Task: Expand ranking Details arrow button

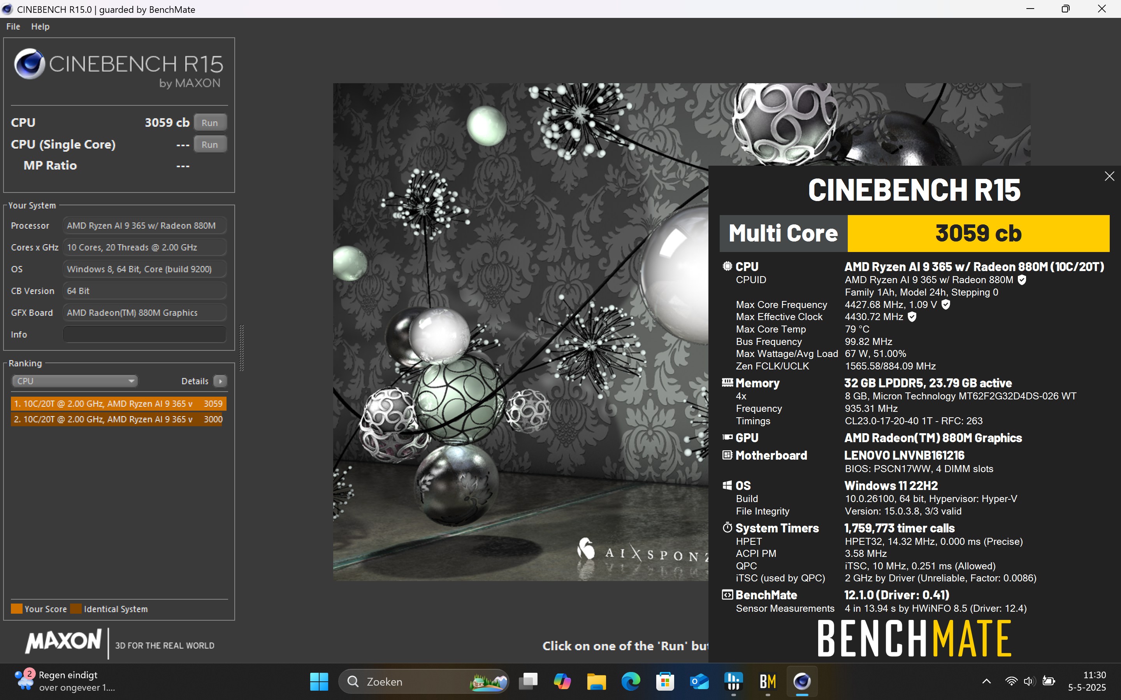Action: pyautogui.click(x=220, y=381)
